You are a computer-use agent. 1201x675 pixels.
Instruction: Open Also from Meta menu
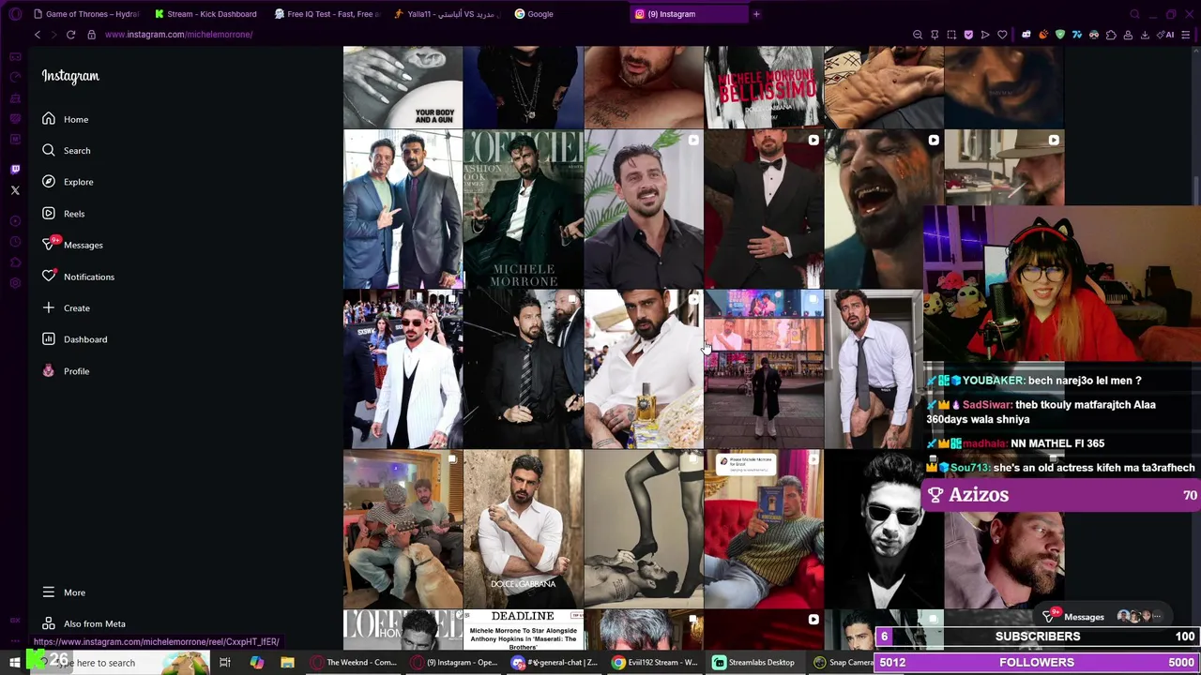pyautogui.click(x=84, y=623)
